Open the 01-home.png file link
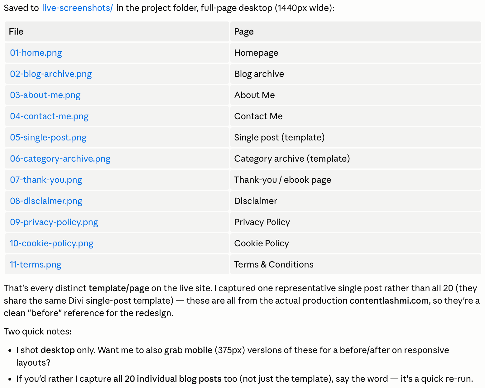 (x=36, y=53)
